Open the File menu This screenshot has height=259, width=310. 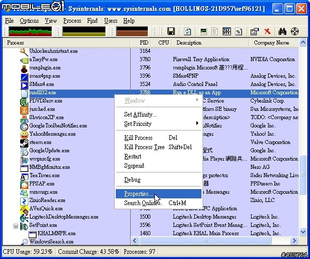pos(9,21)
